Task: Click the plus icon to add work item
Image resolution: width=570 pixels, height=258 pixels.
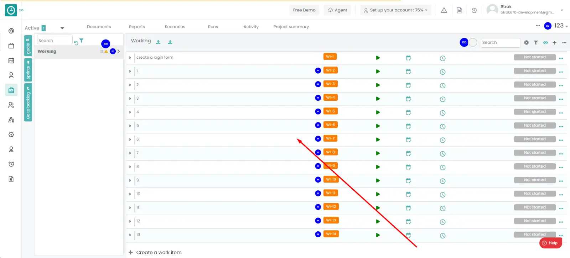Action: pyautogui.click(x=554, y=43)
